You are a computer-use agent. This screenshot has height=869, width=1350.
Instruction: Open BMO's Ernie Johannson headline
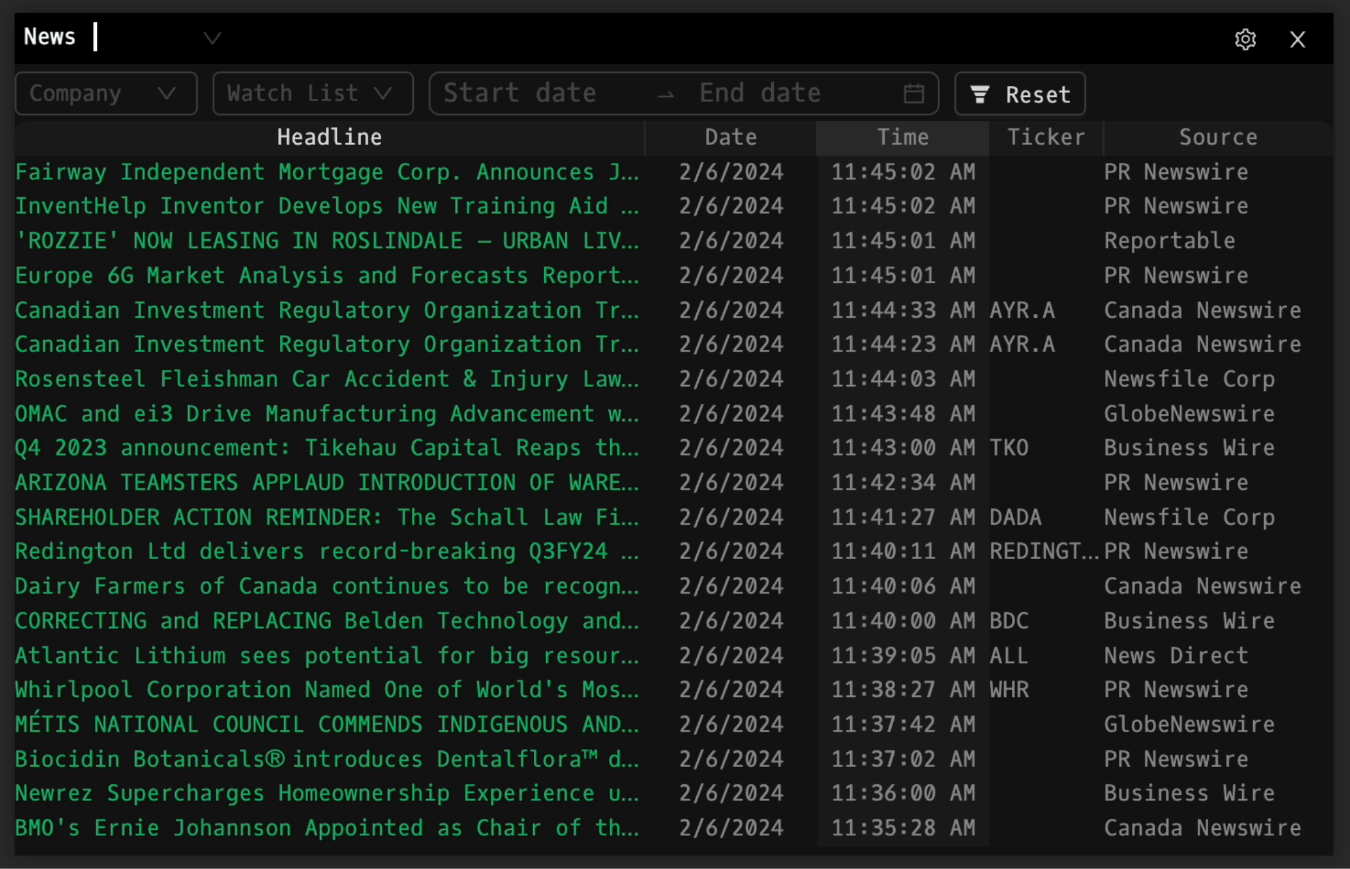pyautogui.click(x=327, y=828)
